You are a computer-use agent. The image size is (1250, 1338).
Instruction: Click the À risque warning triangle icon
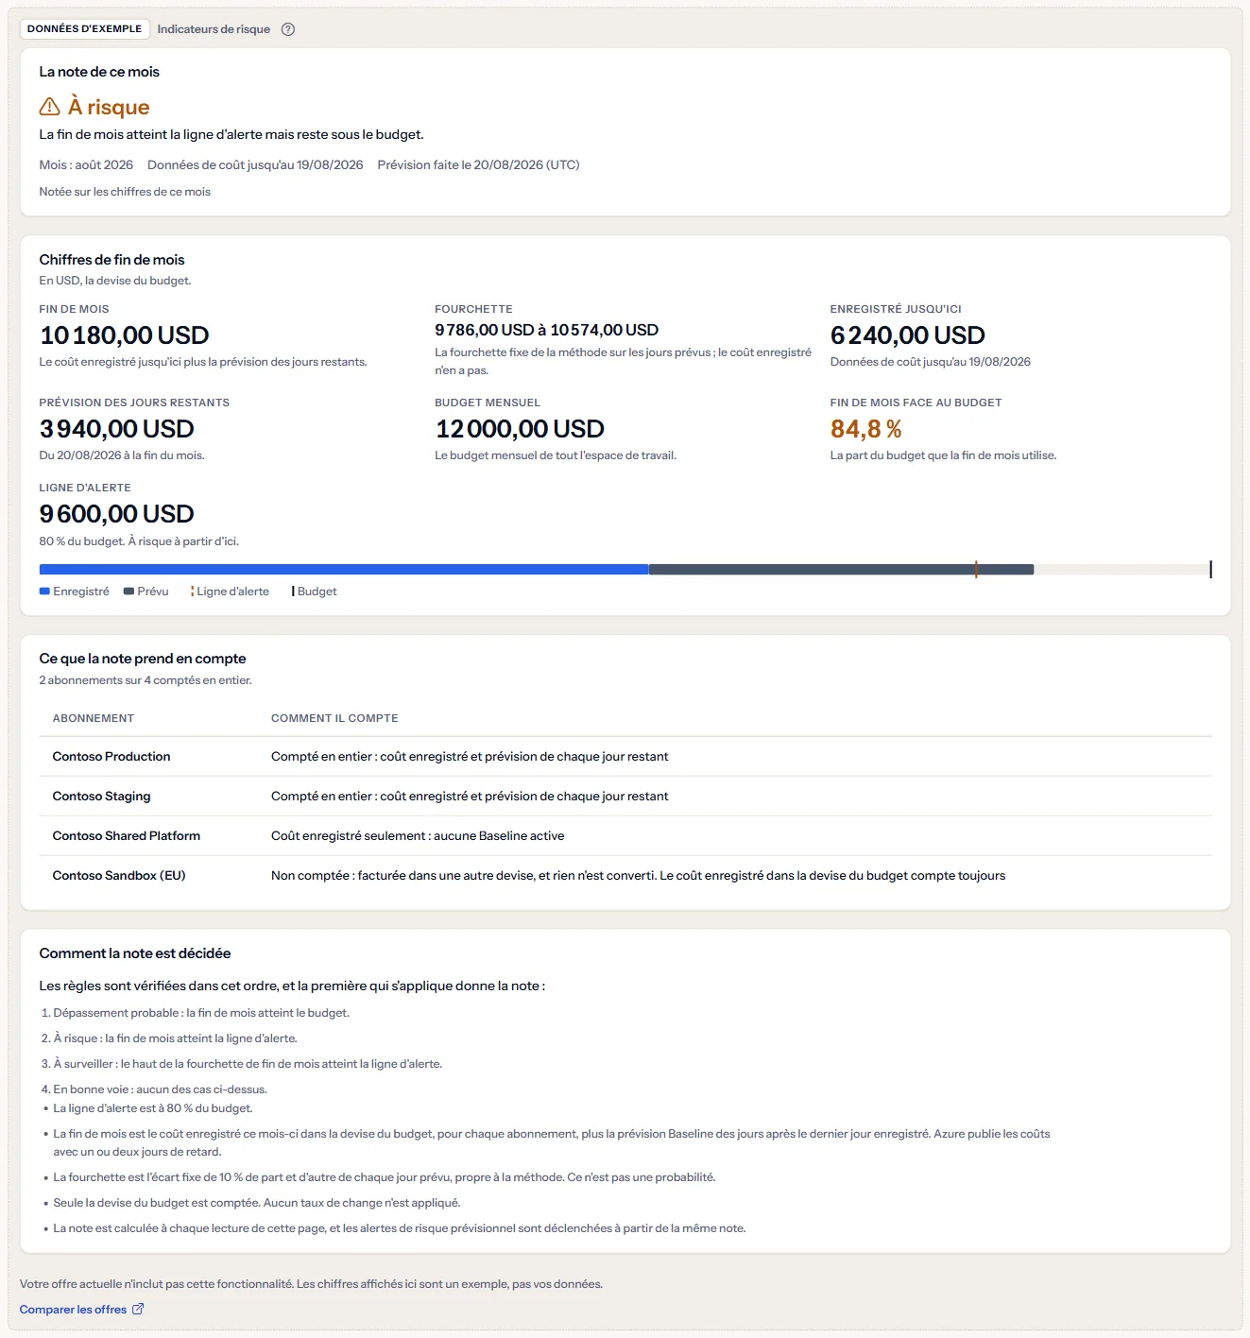click(x=50, y=107)
